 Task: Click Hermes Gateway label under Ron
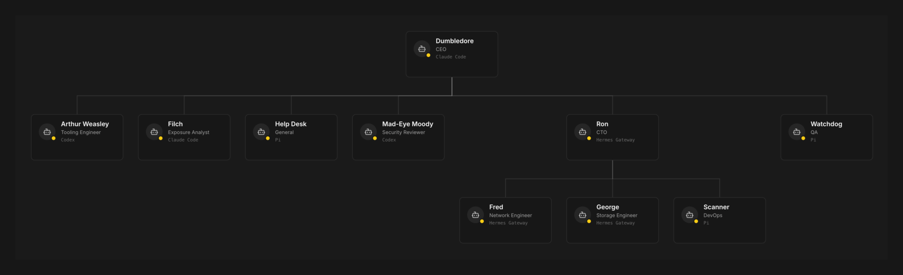pos(616,140)
